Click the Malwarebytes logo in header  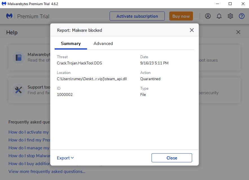pyautogui.click(x=9, y=16)
